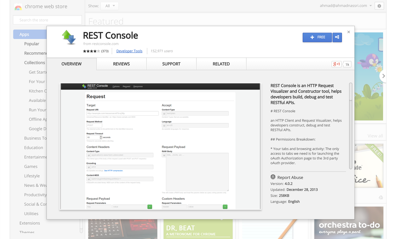Open the SUPPORT tab
Image resolution: width=395 pixels, height=239 pixels.
pos(171,64)
